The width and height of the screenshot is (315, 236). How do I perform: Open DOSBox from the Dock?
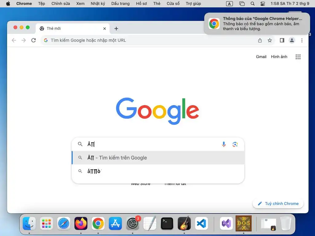pyautogui.click(x=244, y=223)
